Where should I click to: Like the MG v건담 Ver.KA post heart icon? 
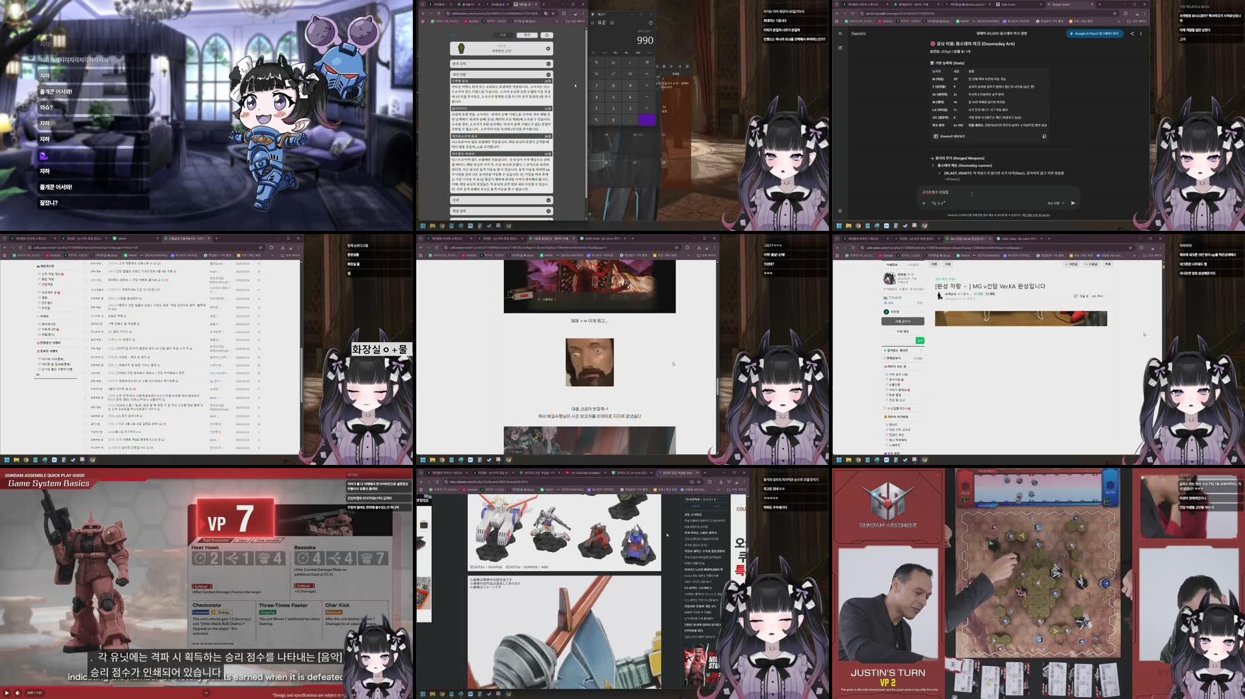(x=1075, y=296)
